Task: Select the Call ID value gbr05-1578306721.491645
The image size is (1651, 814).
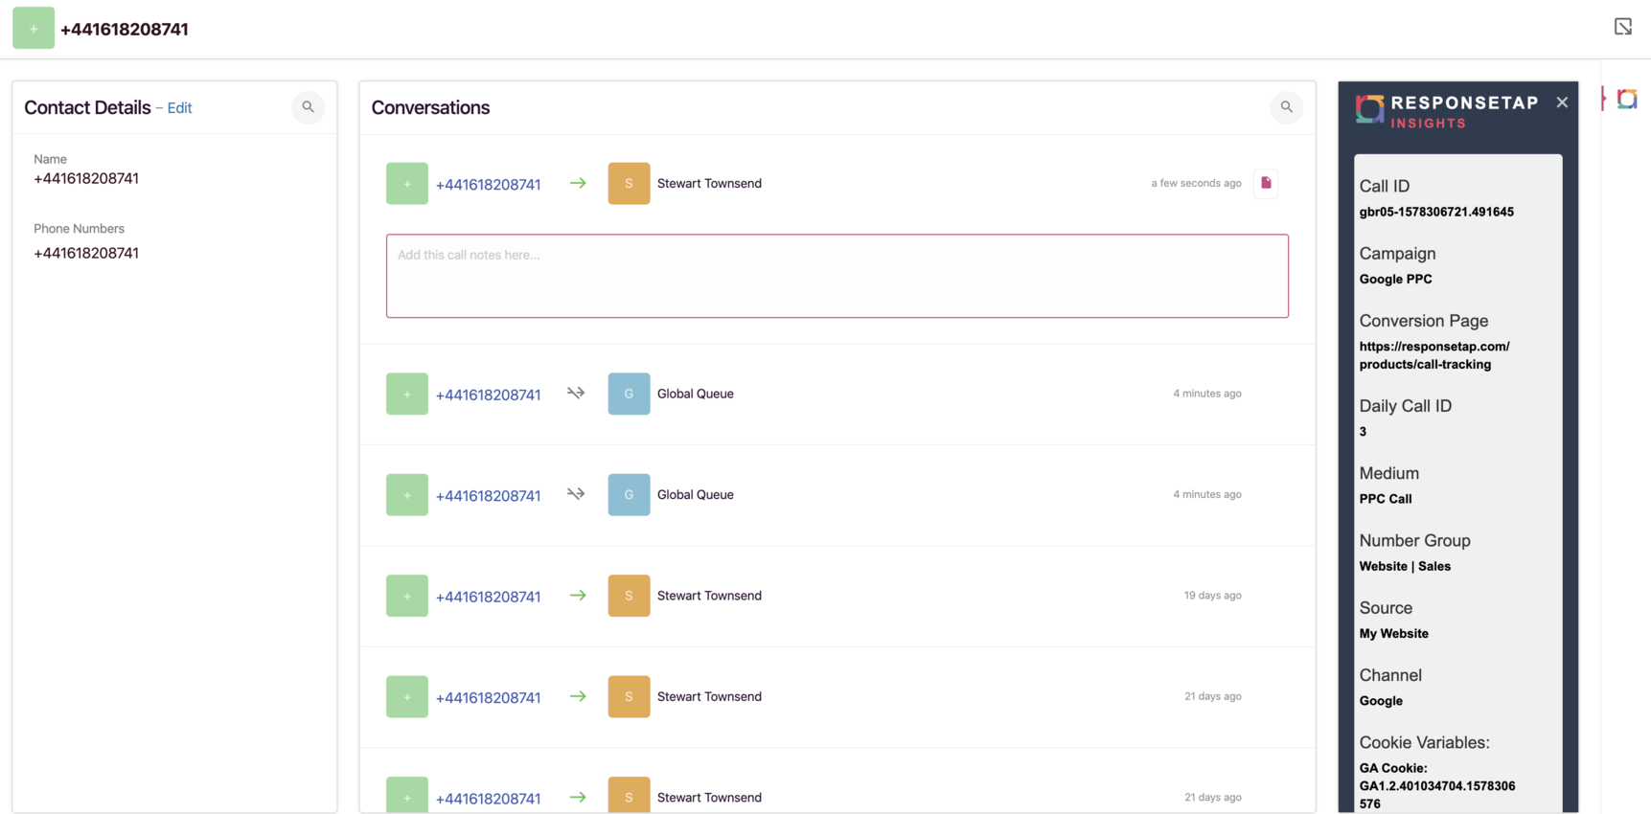Action: point(1436,212)
